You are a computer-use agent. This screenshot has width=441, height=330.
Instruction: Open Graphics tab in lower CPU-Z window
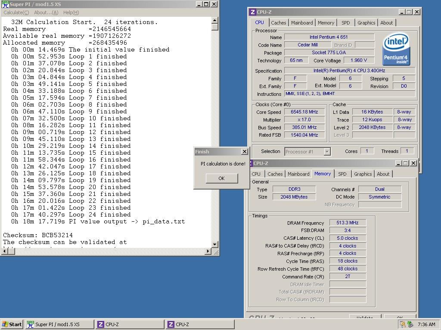coord(363,174)
